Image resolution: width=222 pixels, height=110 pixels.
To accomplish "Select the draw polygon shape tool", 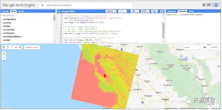I will 16,47.
